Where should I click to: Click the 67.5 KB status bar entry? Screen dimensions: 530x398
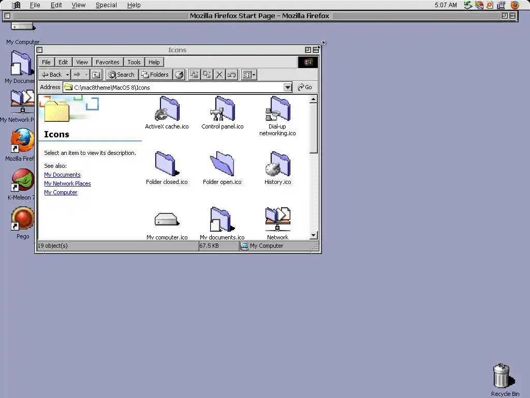click(209, 246)
